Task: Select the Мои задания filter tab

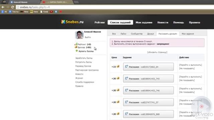Action: (188, 34)
